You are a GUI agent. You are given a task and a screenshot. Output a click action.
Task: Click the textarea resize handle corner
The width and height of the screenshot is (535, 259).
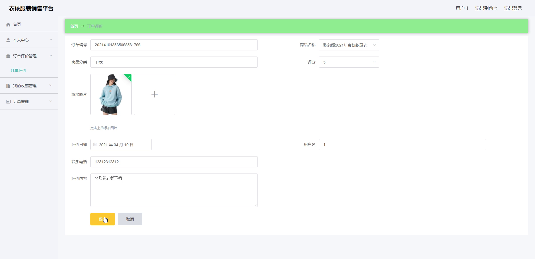[256, 205]
